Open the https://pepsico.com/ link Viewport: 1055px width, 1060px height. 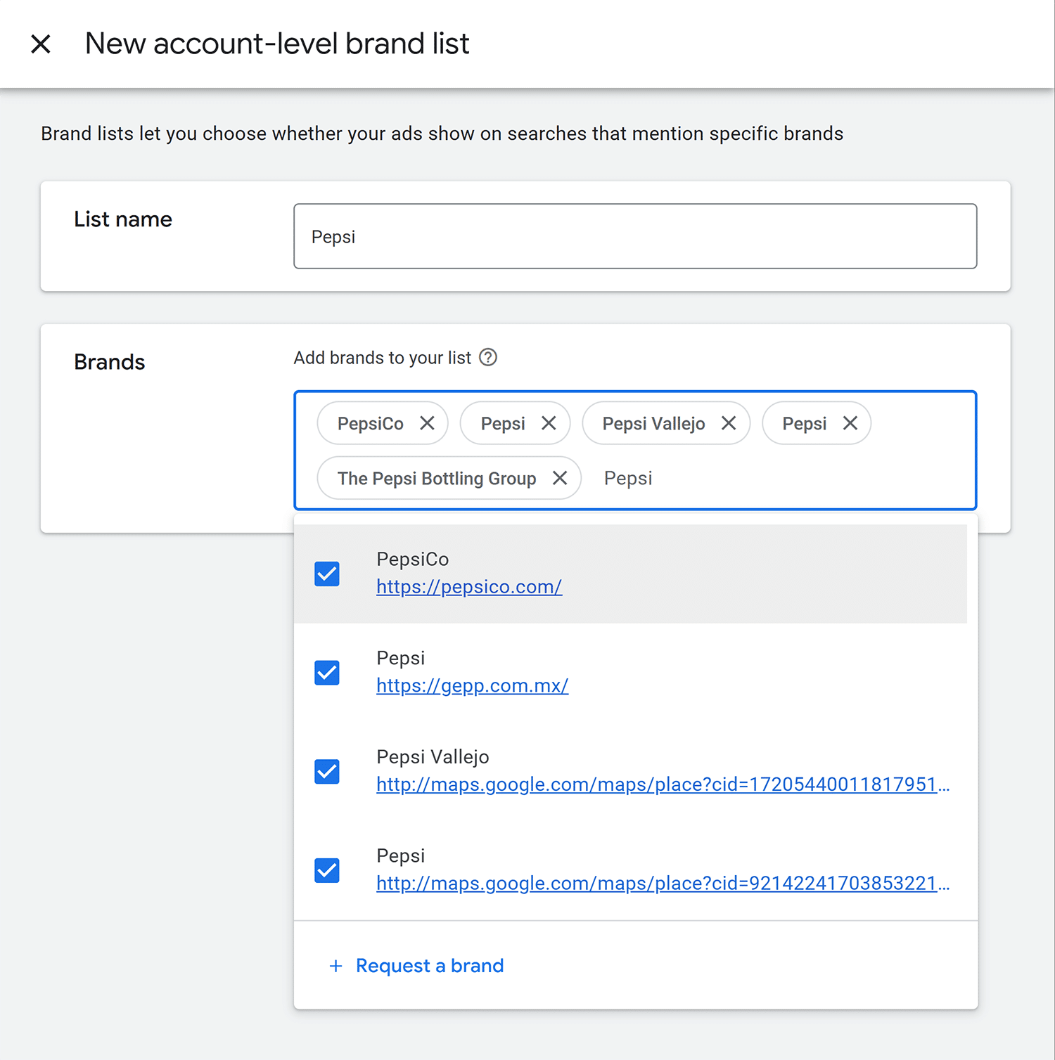coord(469,587)
